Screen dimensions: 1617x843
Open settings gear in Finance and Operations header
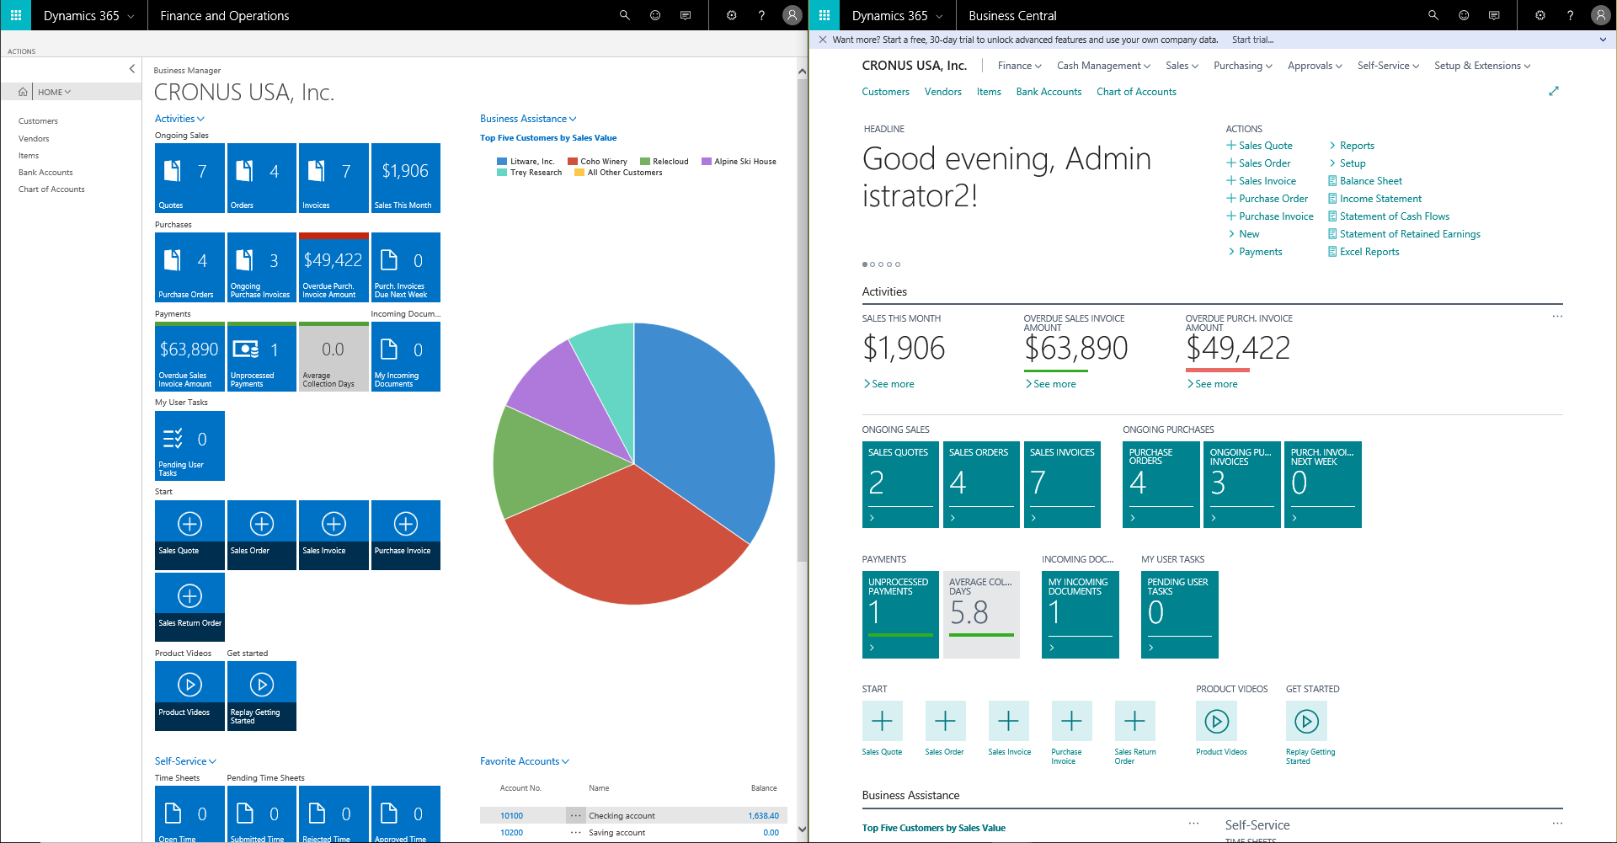pyautogui.click(x=731, y=15)
